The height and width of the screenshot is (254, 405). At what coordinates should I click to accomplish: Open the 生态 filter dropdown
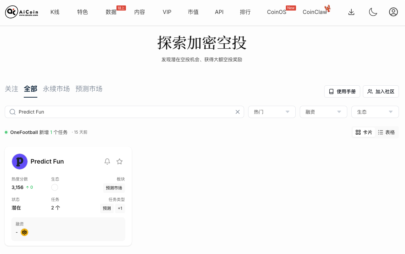coord(375,112)
